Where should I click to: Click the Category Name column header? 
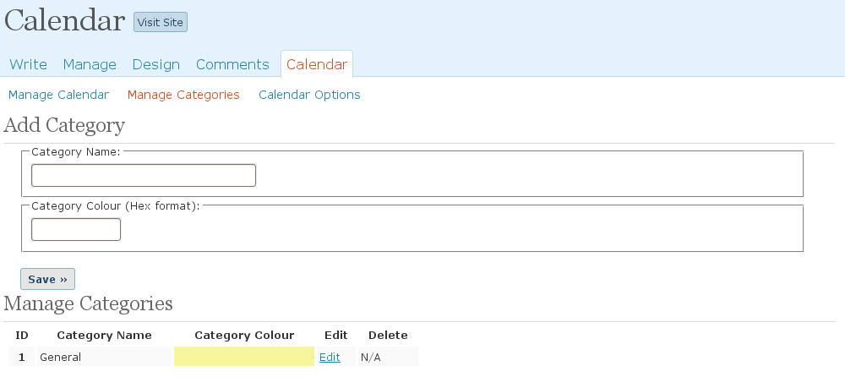pyautogui.click(x=104, y=336)
